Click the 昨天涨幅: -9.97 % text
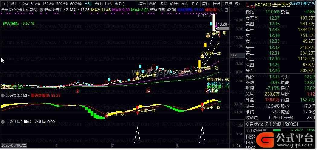 pos(19,24)
